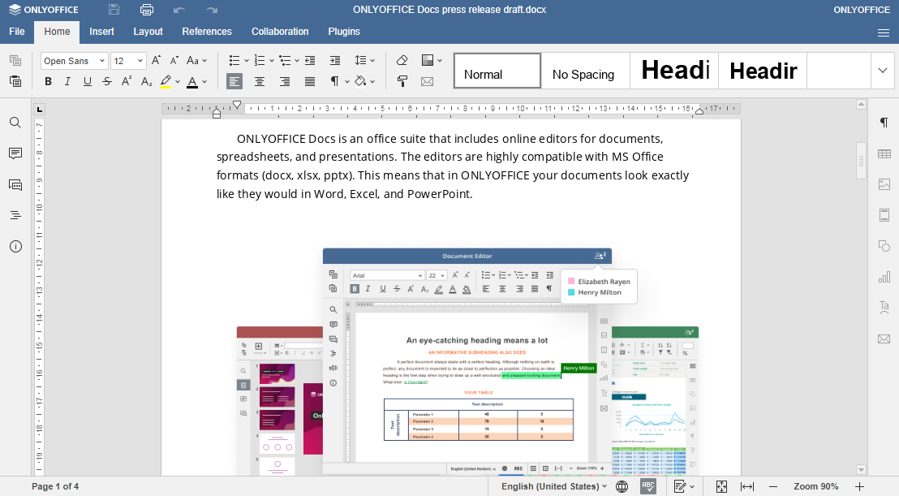Open mail merge envelope in toolbar

[427, 81]
